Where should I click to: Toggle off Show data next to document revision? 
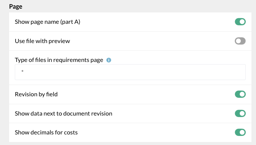pyautogui.click(x=240, y=113)
